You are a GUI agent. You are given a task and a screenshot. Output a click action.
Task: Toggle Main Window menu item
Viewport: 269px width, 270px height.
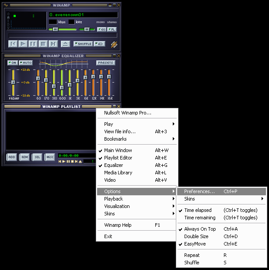[137, 150]
